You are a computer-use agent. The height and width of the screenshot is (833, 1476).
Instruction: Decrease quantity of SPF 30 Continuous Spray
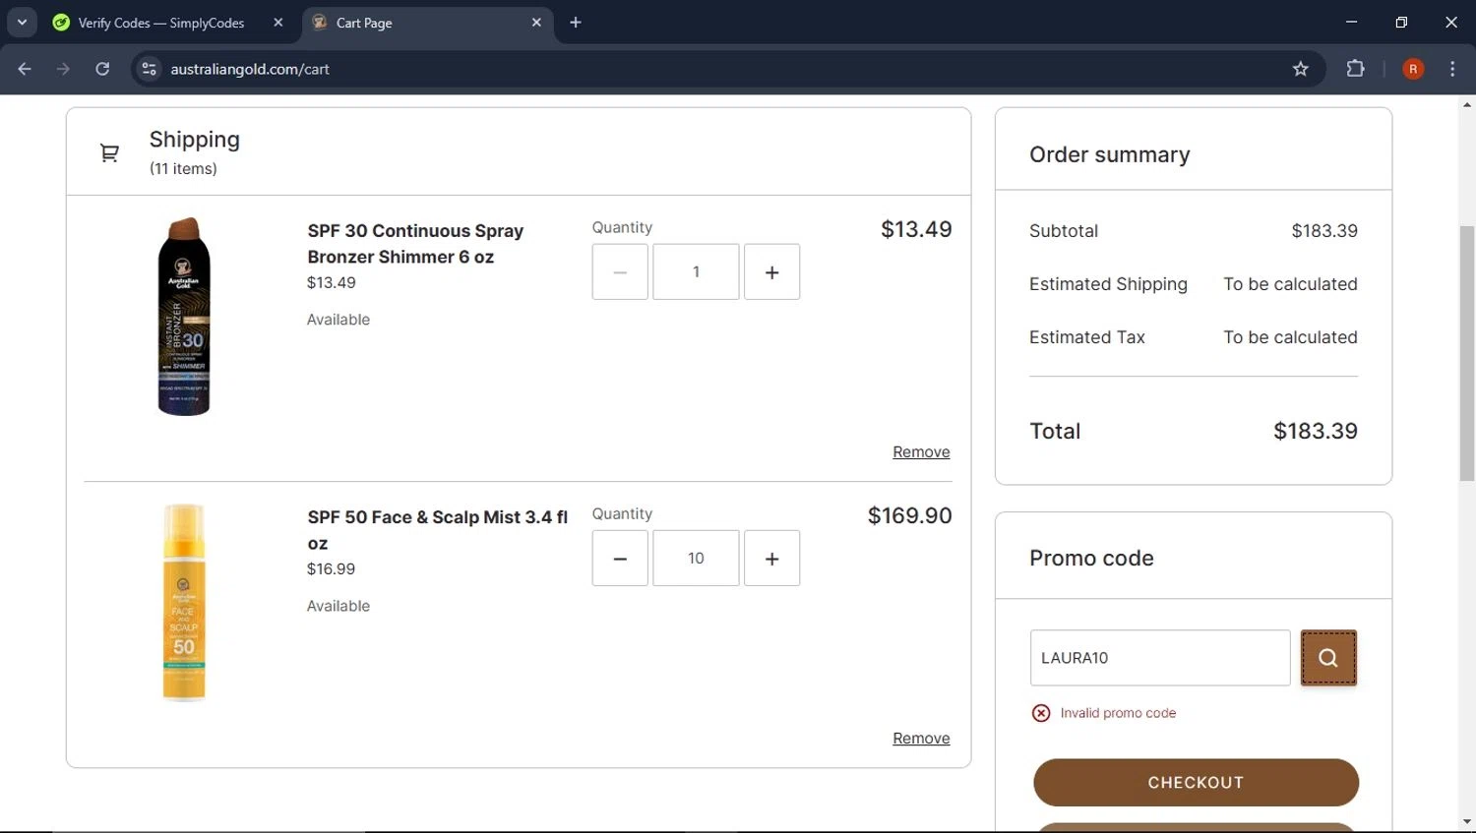click(x=620, y=271)
